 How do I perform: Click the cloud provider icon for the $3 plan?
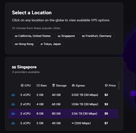tap(13, 104)
